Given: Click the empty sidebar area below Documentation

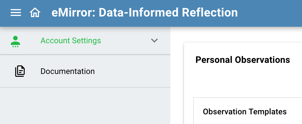Looking at the screenshot, I should (x=85, y=106).
